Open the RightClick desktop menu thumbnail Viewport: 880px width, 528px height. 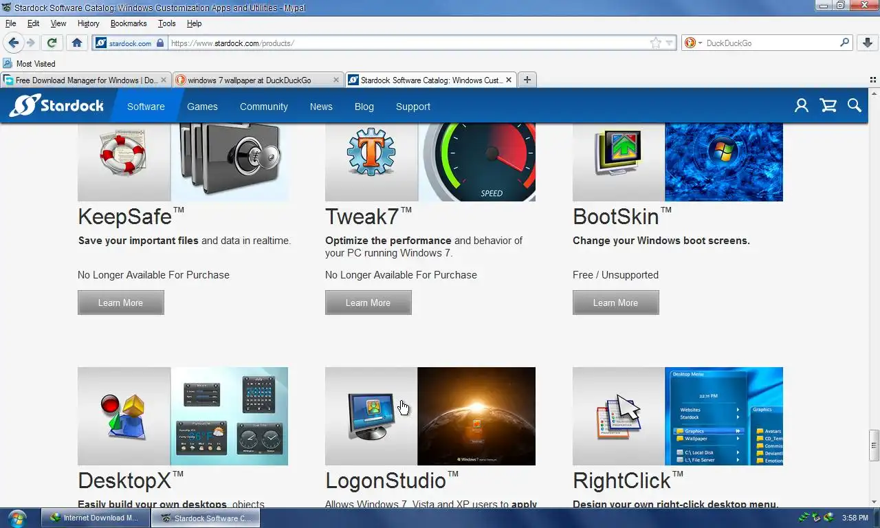point(724,416)
